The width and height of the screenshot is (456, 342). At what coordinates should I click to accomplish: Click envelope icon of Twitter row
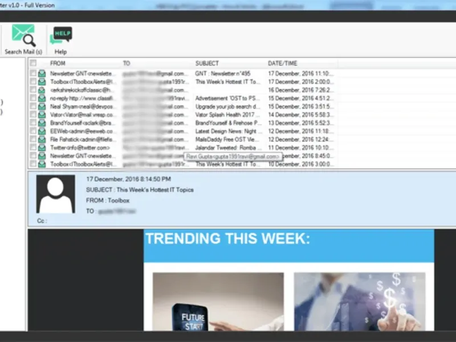click(x=42, y=148)
